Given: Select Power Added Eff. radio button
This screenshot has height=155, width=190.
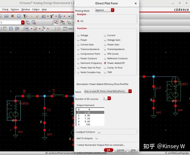Looking at the screenshot, I should [105, 63].
